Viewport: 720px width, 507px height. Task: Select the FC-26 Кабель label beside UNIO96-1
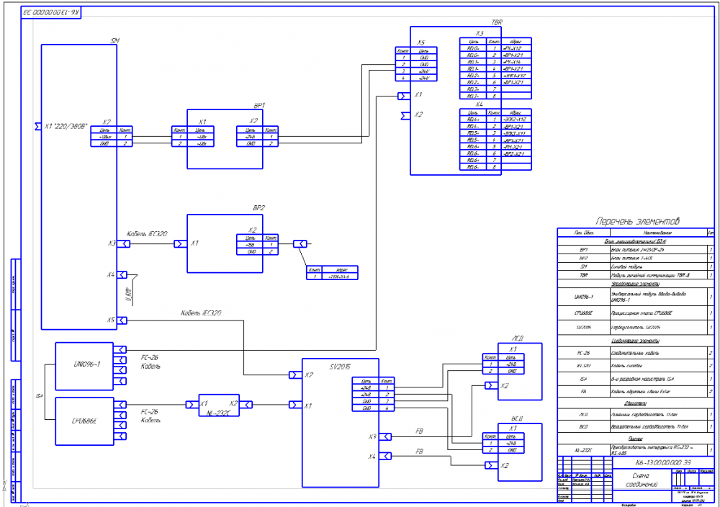150,362
